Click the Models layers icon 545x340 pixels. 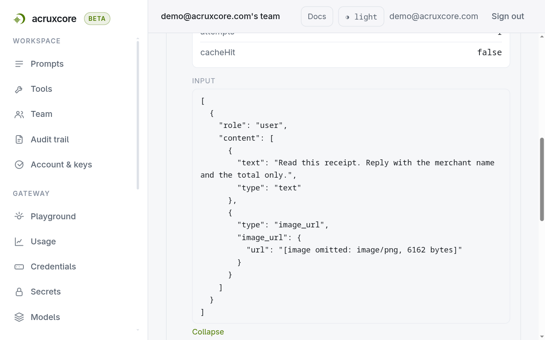coord(19,317)
